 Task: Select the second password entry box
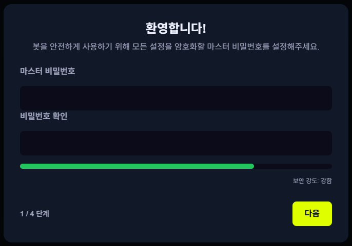click(x=175, y=143)
